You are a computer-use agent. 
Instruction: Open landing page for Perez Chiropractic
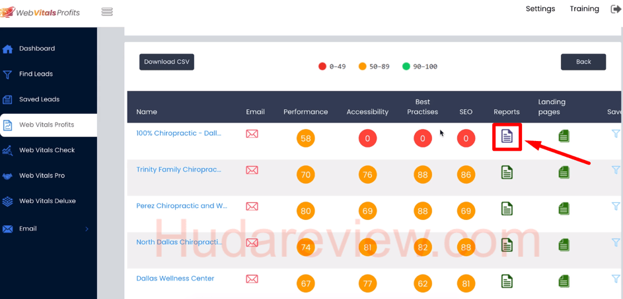tap(564, 209)
